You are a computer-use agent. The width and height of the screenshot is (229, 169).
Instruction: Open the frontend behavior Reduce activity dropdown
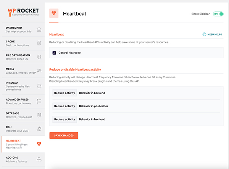65,119
